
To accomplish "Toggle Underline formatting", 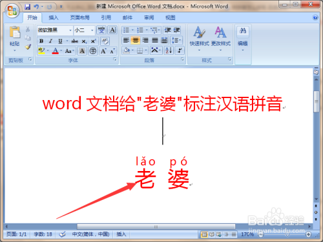I will point(60,41).
